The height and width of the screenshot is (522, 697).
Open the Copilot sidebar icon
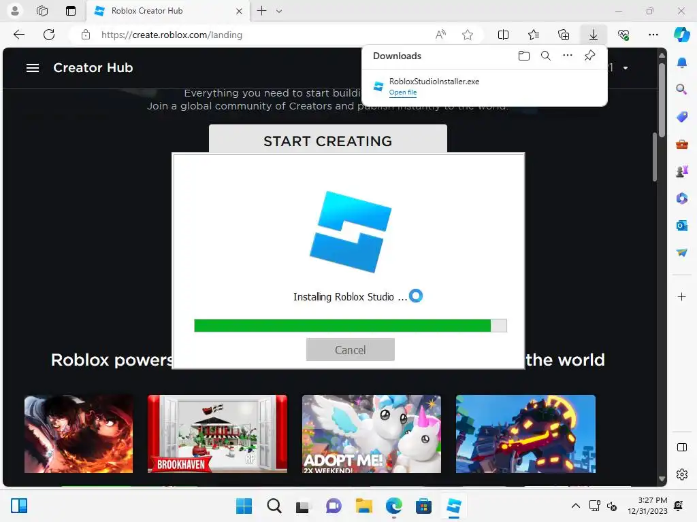[x=681, y=35]
